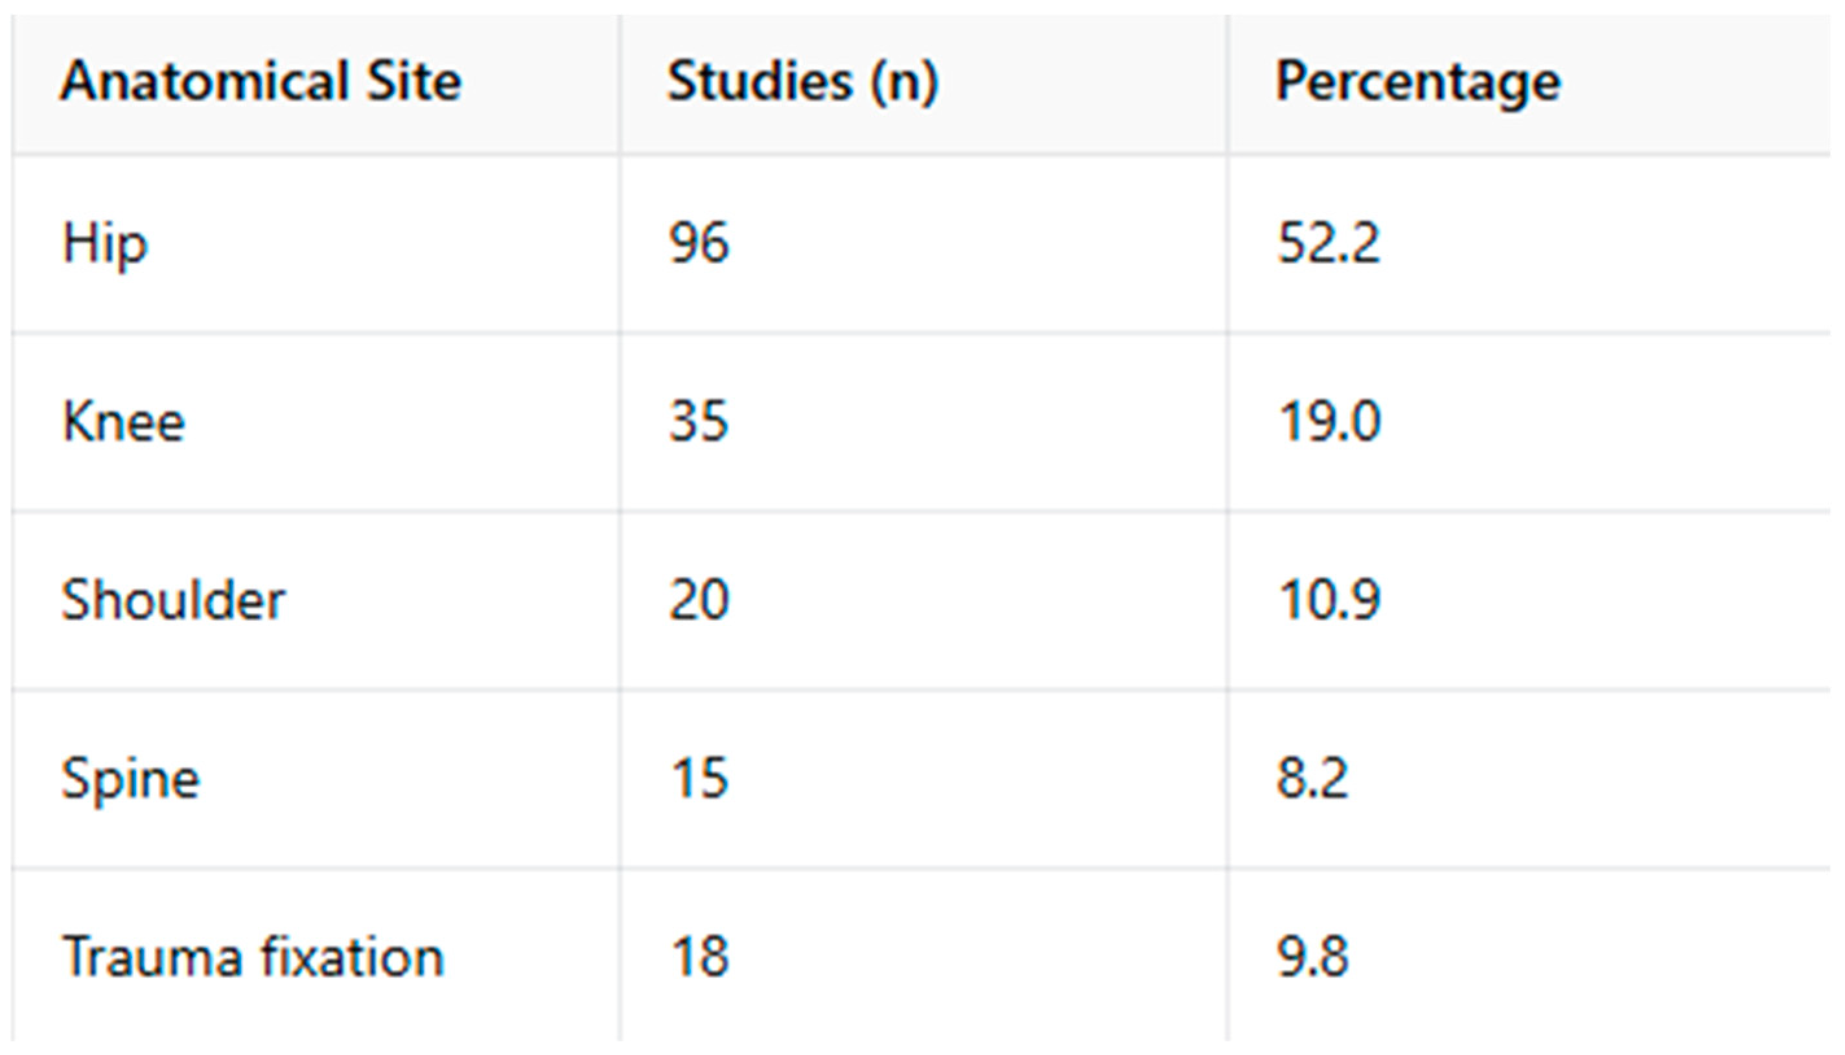Select the Hip row label cell
The image size is (1845, 1055).
click(x=106, y=244)
